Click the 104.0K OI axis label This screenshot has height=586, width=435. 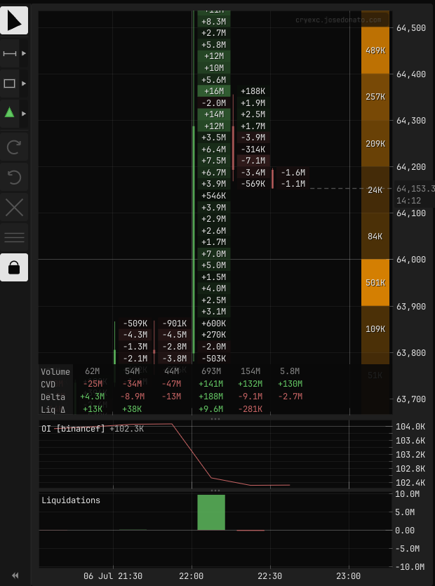[410, 427]
